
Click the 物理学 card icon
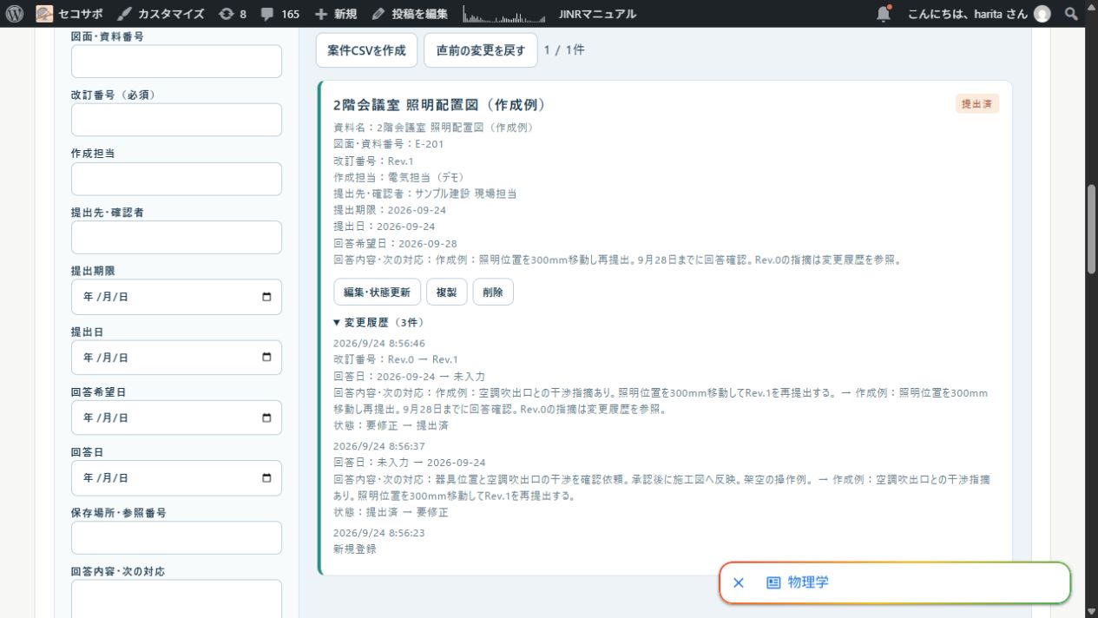(x=773, y=583)
